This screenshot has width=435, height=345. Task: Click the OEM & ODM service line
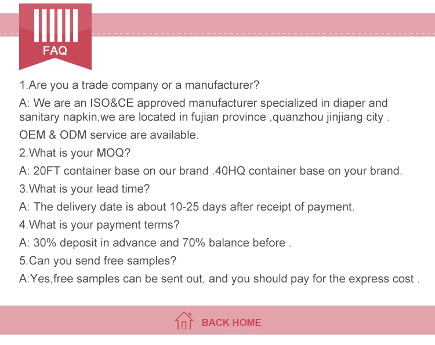109,135
